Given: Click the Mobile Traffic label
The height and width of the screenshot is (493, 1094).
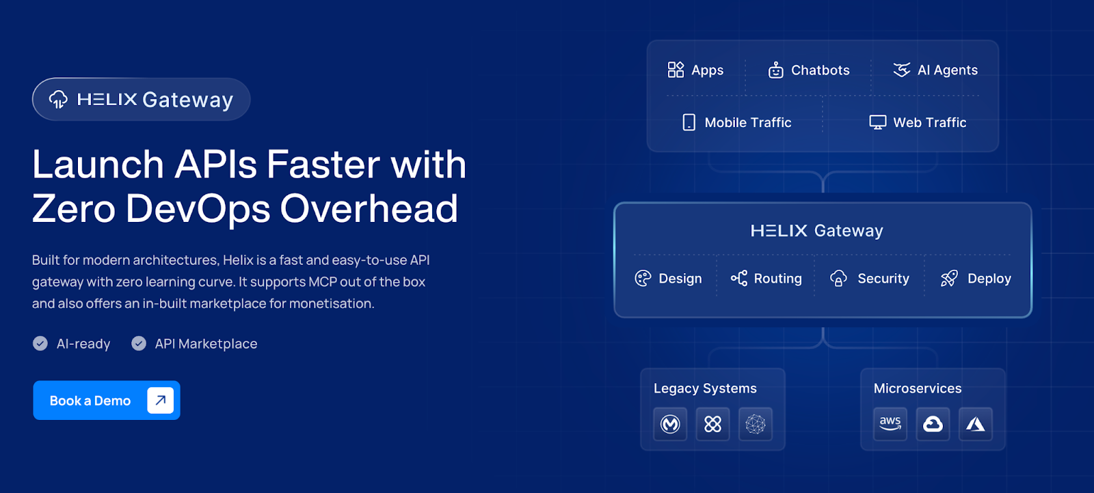Looking at the screenshot, I should pyautogui.click(x=748, y=123).
